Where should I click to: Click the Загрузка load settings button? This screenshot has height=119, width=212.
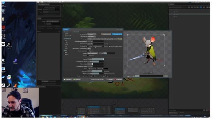click(77, 79)
